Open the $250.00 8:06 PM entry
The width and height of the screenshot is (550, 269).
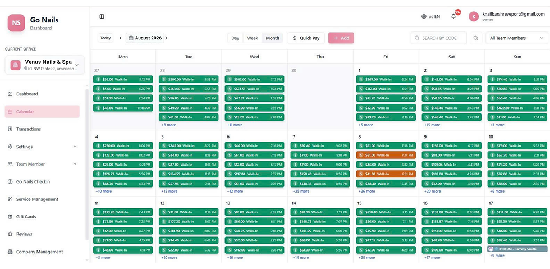(123, 145)
